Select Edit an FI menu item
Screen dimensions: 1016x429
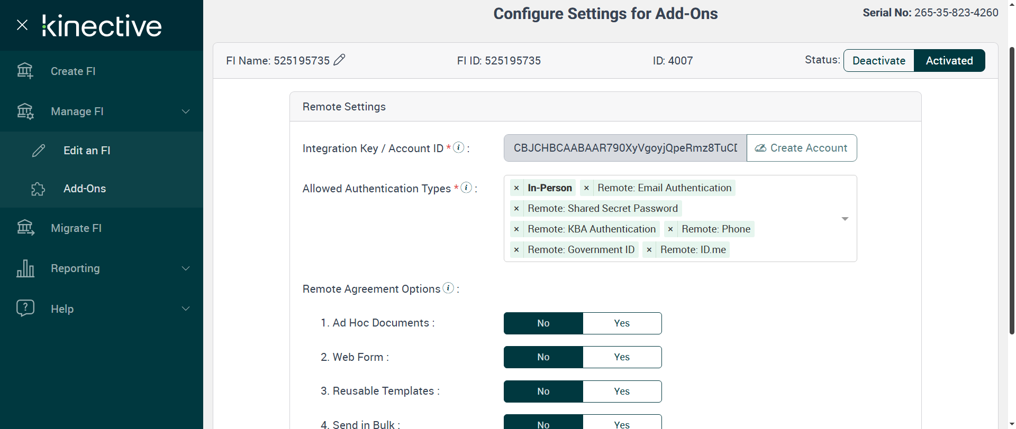tap(87, 151)
